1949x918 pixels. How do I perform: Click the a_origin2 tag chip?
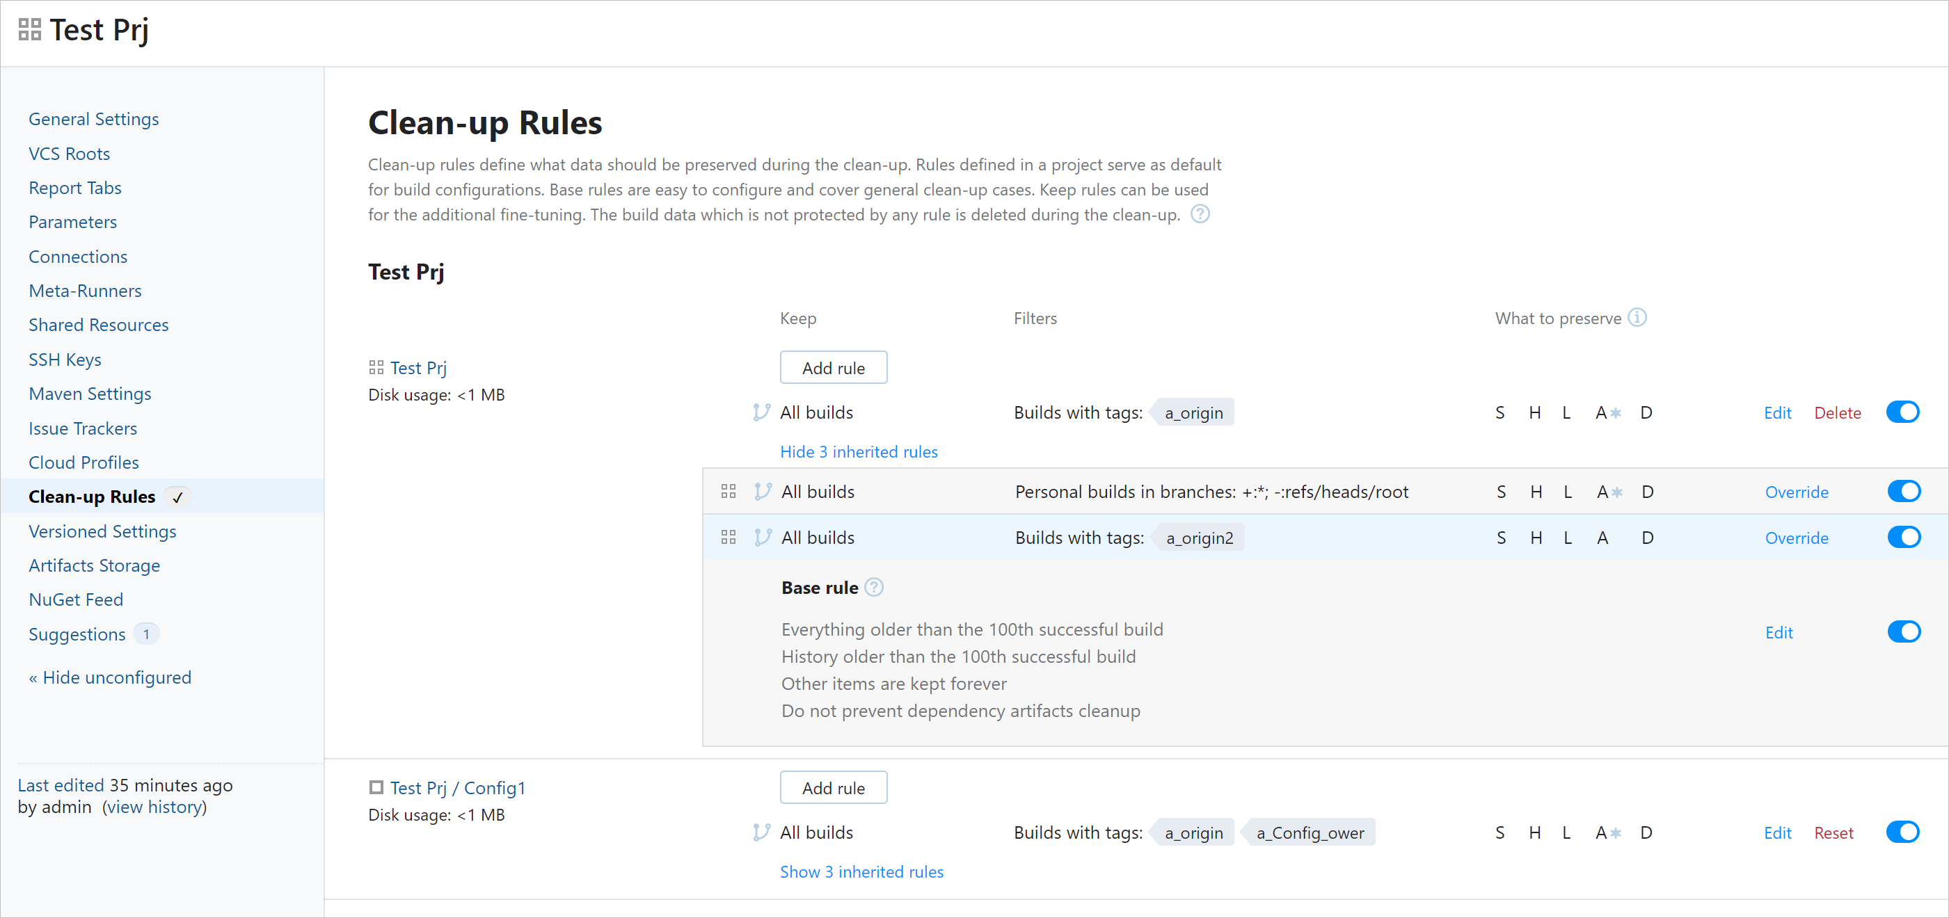[1198, 537]
